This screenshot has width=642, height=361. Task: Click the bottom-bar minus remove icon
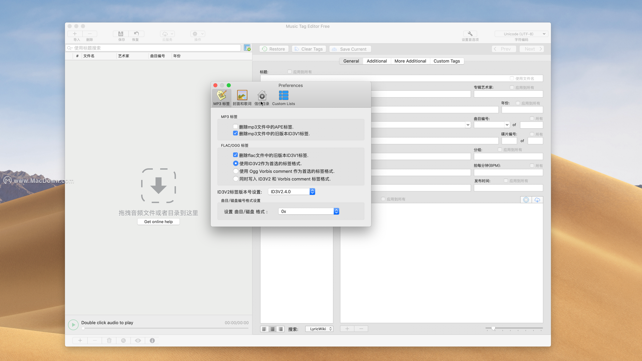point(95,340)
